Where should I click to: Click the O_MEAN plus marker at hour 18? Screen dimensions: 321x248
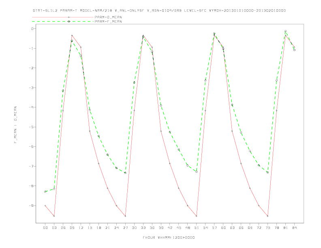pos(98,163)
